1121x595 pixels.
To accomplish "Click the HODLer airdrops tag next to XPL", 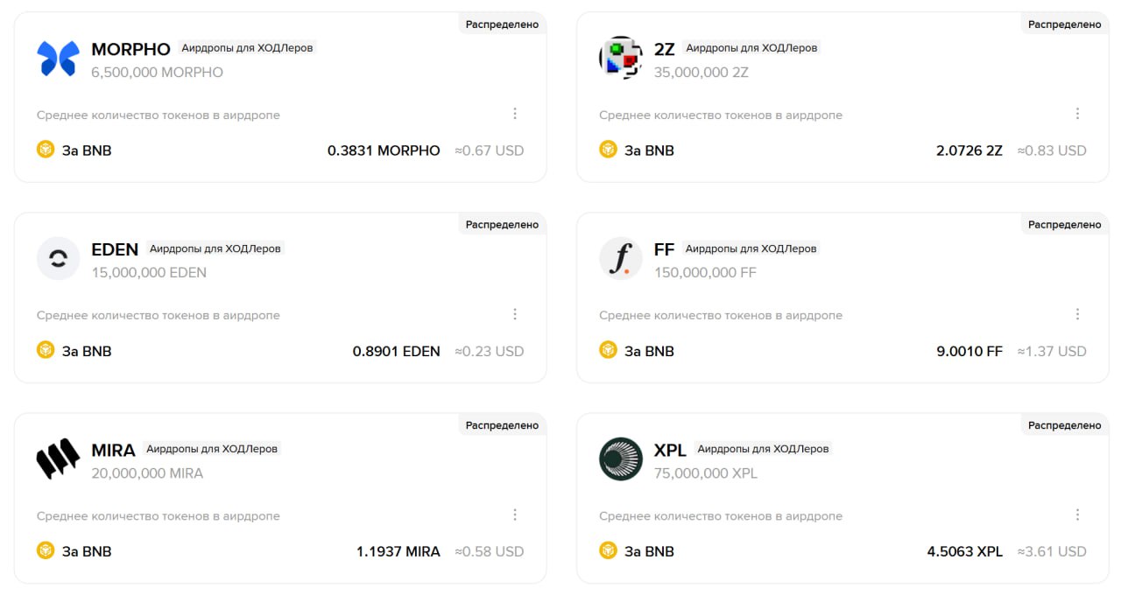I will coord(763,449).
